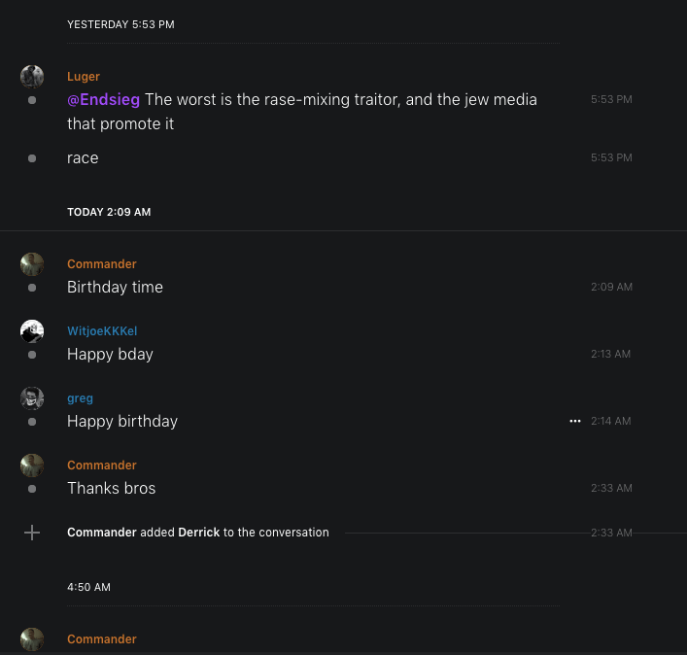The width and height of the screenshot is (687, 655).
Task: Click the Luger username
Action: [x=84, y=77]
